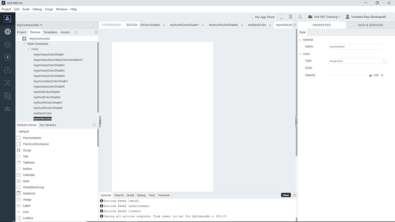Screen dimensions: 395x222
Task: Select the FlexContainer widget
Action: tap(32, 138)
